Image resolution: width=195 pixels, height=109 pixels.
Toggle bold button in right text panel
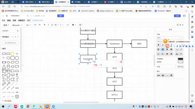click(158, 45)
